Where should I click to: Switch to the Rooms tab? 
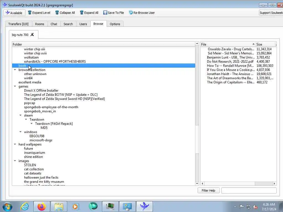tap(40, 24)
